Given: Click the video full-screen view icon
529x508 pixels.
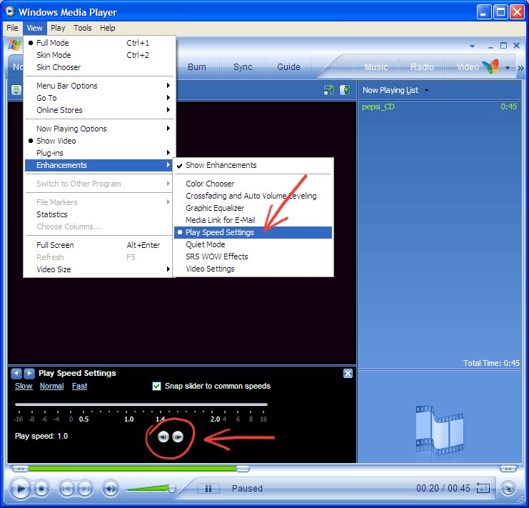Looking at the screenshot, I should (x=328, y=90).
